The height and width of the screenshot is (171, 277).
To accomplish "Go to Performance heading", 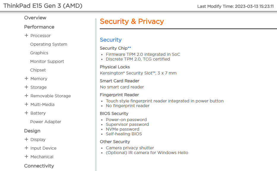I will pyautogui.click(x=39, y=27).
